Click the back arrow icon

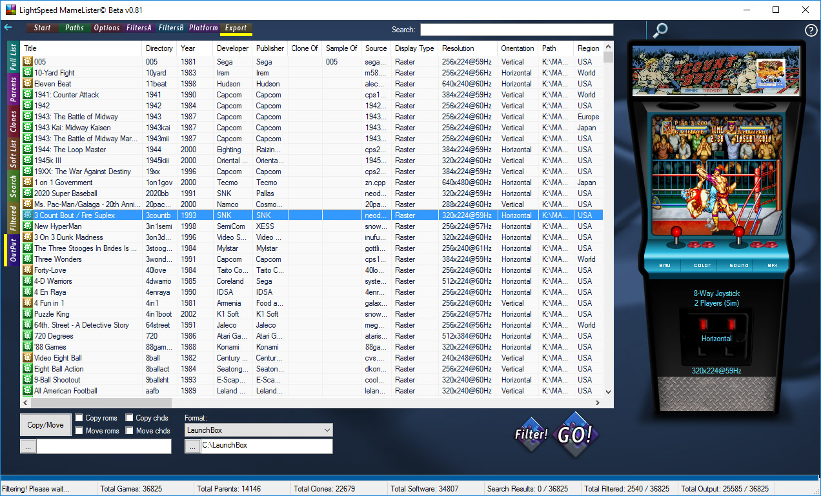[8, 28]
